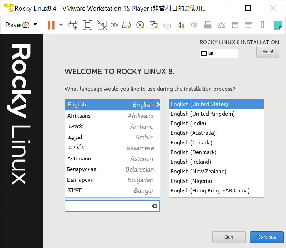
Task: Click the Help! button
Action: click(x=267, y=52)
